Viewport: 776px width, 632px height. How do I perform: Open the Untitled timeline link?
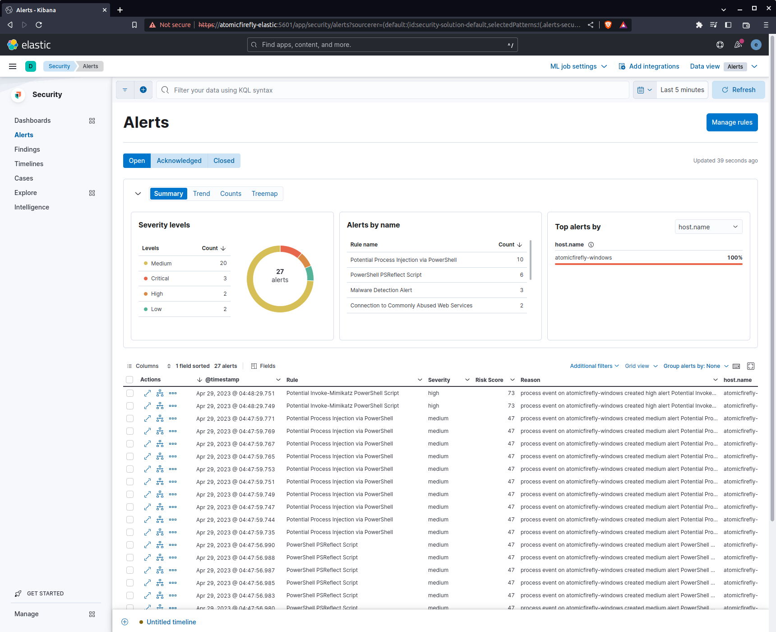[x=171, y=622]
